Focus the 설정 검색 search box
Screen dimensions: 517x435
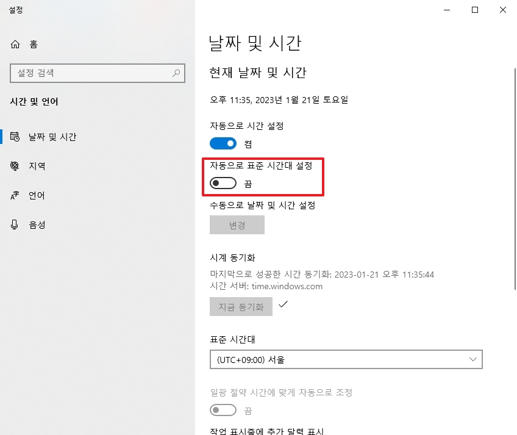pos(98,73)
